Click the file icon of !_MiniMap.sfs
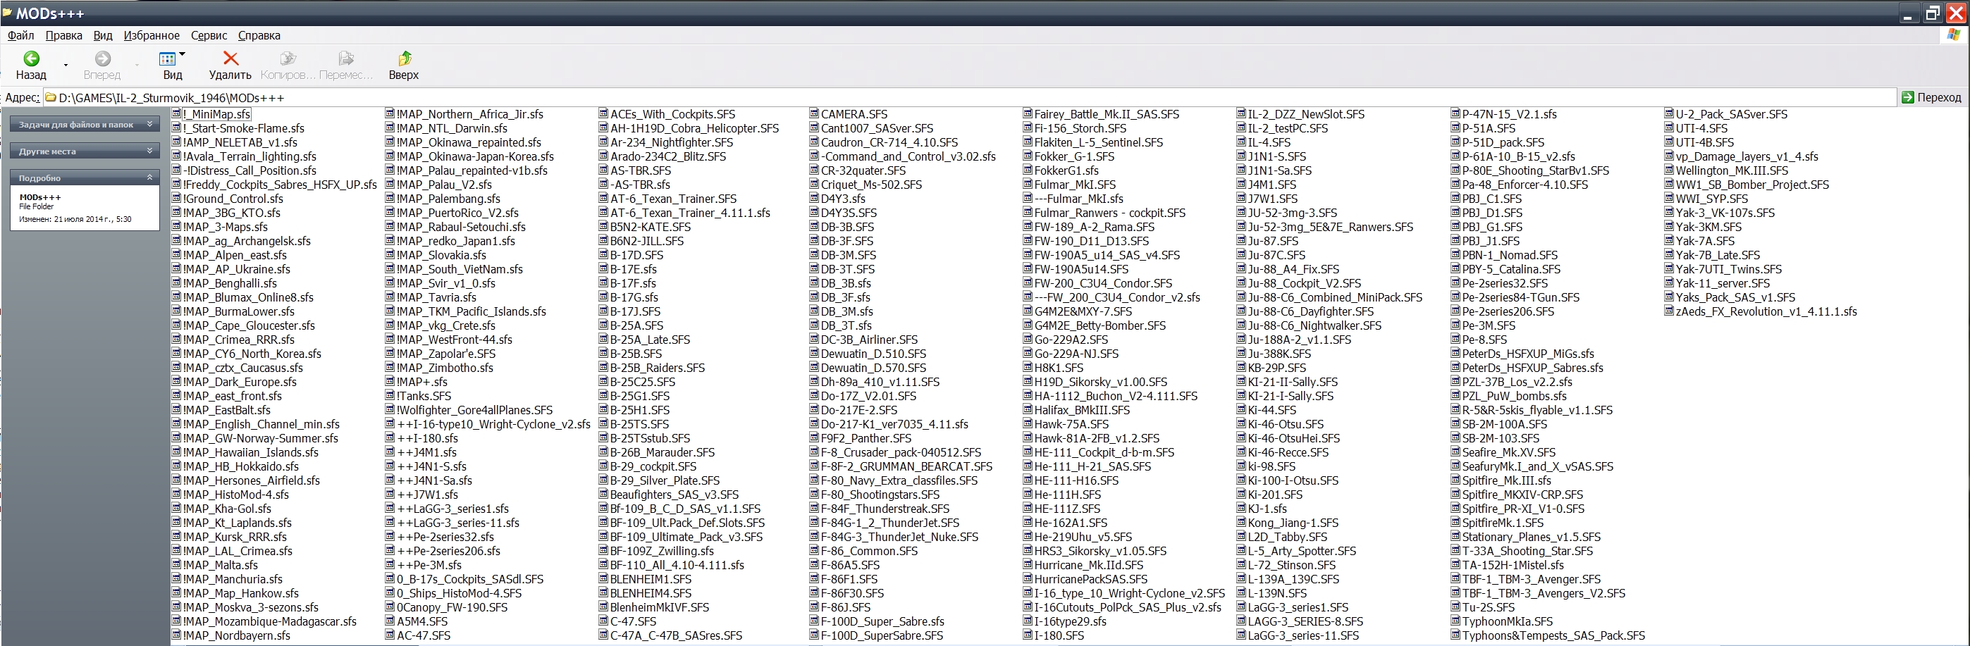Screen dimensions: 1970x646 177,113
